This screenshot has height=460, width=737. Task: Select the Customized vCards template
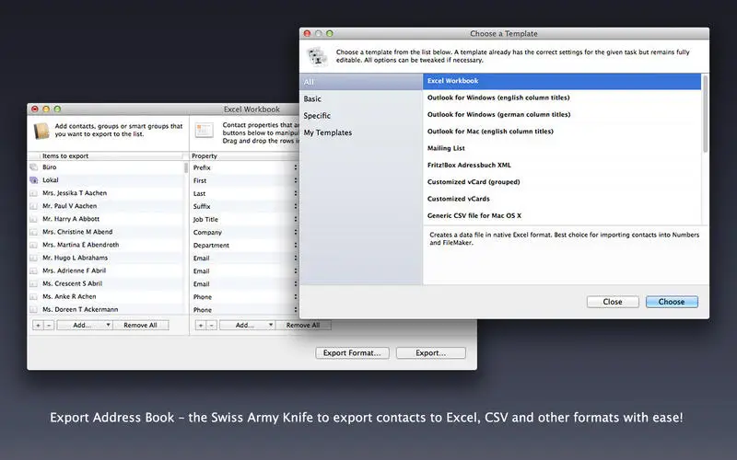(x=562, y=199)
